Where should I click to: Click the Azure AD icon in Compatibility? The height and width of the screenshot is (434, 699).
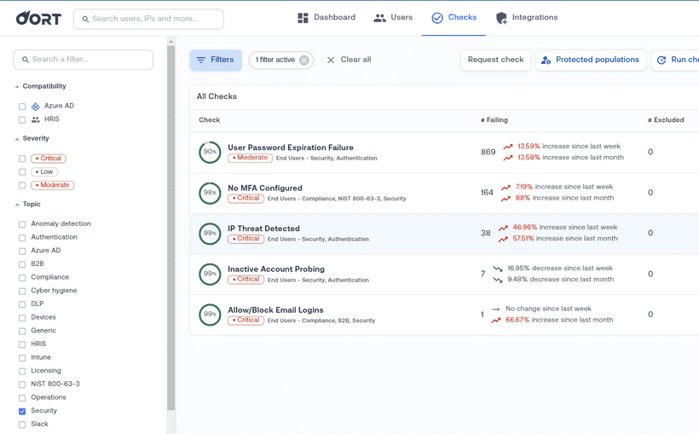[36, 107]
